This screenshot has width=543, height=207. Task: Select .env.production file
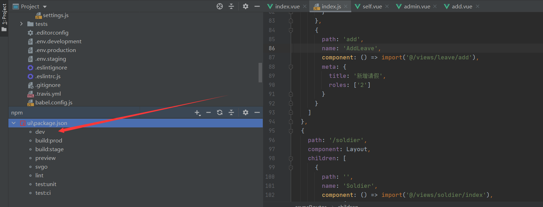click(x=56, y=50)
